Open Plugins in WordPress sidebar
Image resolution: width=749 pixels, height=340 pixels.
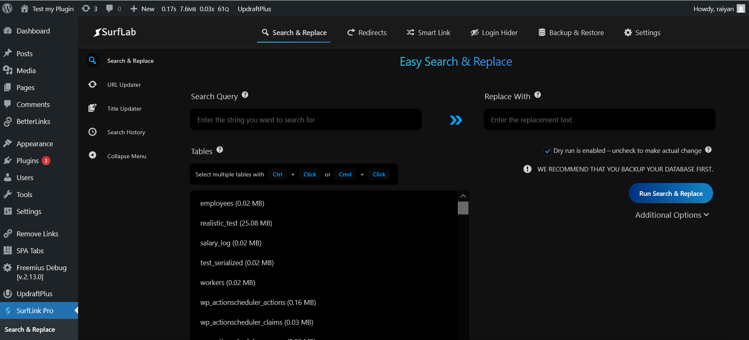click(x=27, y=161)
